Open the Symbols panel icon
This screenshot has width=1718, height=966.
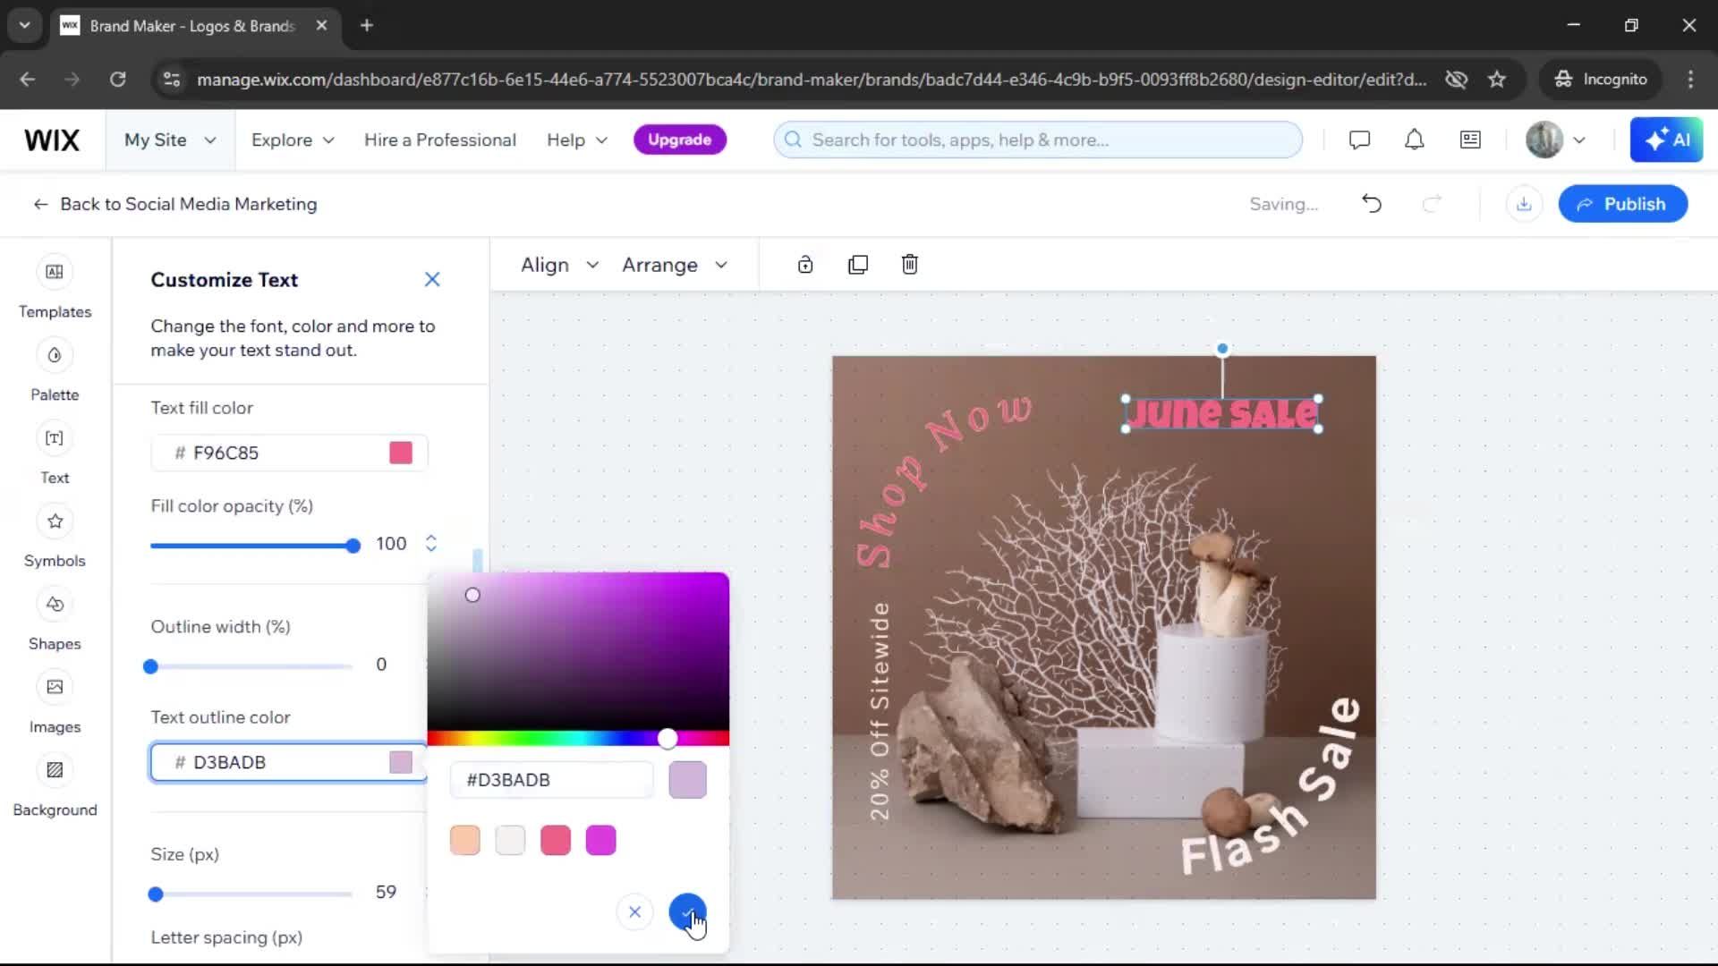pos(55,521)
